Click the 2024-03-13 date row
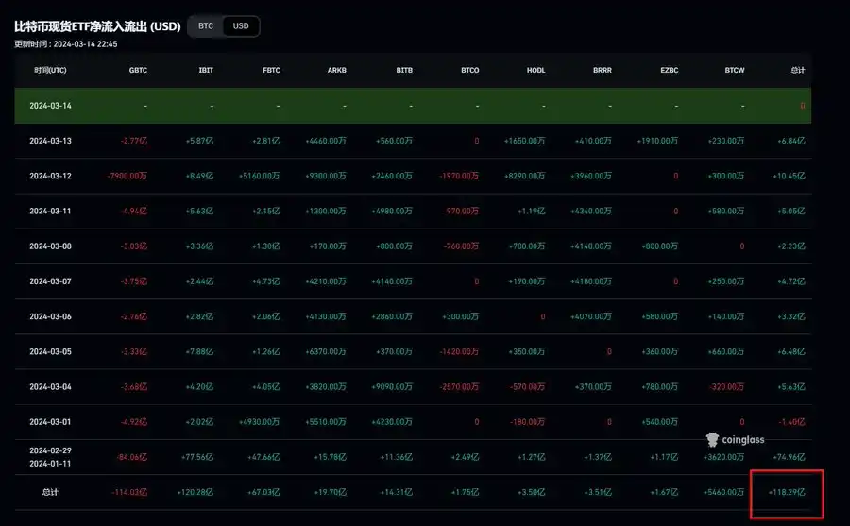The image size is (850, 526). 50,141
